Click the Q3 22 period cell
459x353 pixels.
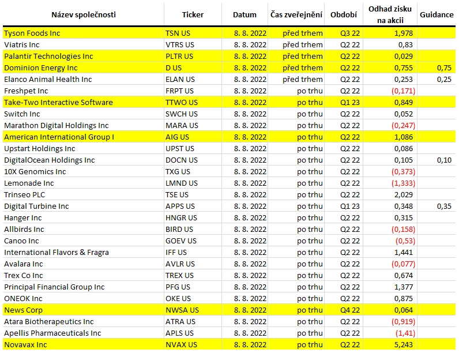[344, 33]
